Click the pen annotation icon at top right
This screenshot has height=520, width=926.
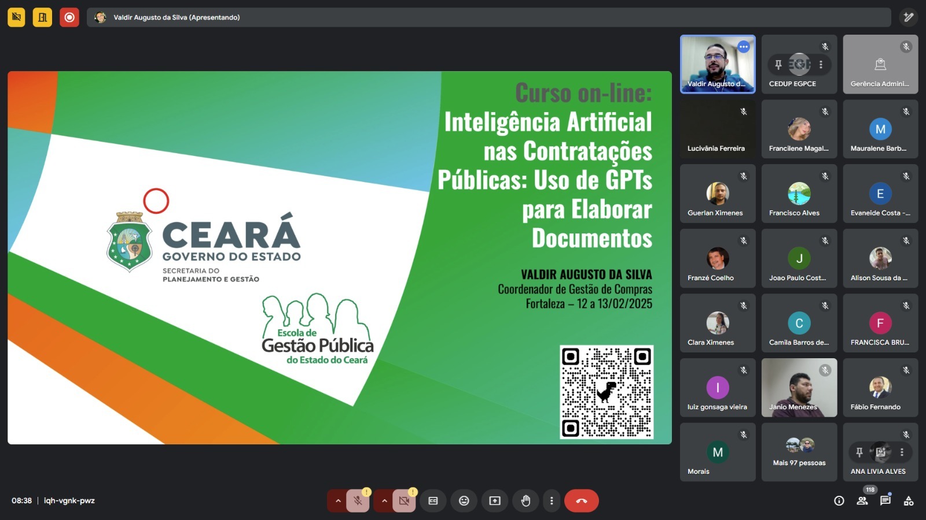[x=909, y=17]
